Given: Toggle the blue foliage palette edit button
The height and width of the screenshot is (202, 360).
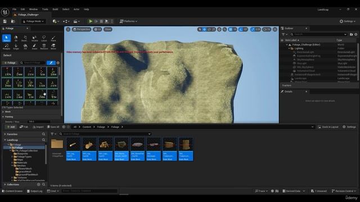Looking at the screenshot, I should pyautogui.click(x=51, y=63).
